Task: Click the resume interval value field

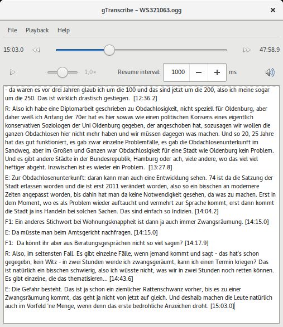Action: tap(176, 72)
